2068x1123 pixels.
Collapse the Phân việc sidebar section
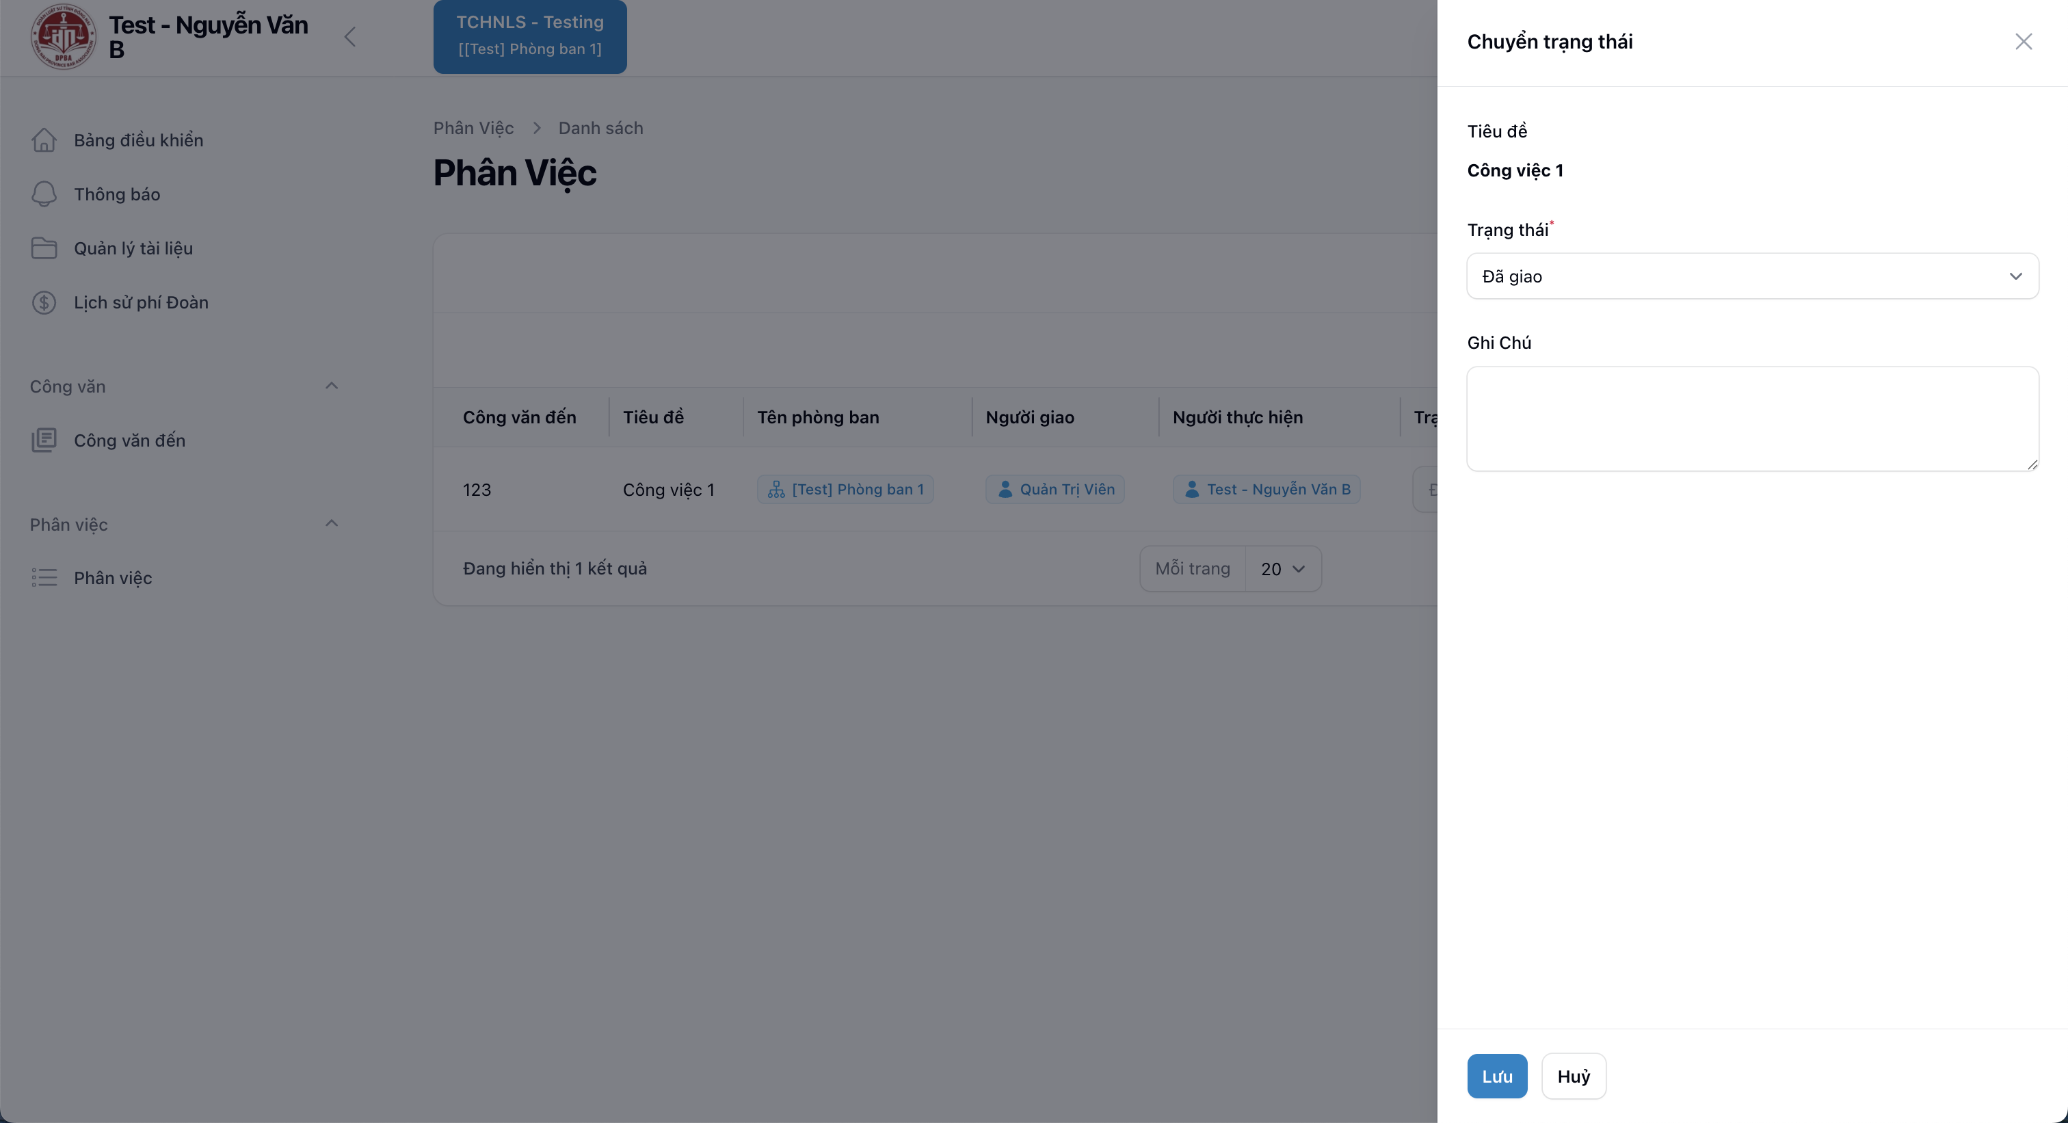pos(332,523)
